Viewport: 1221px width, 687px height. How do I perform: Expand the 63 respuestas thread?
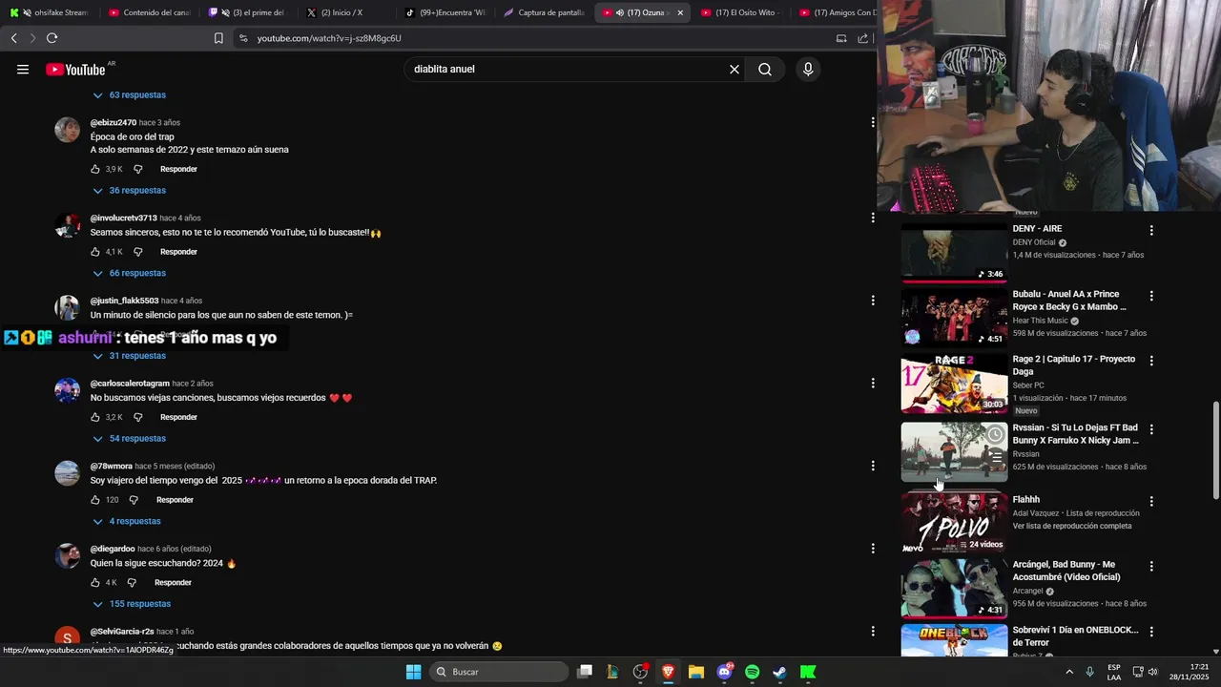click(129, 95)
